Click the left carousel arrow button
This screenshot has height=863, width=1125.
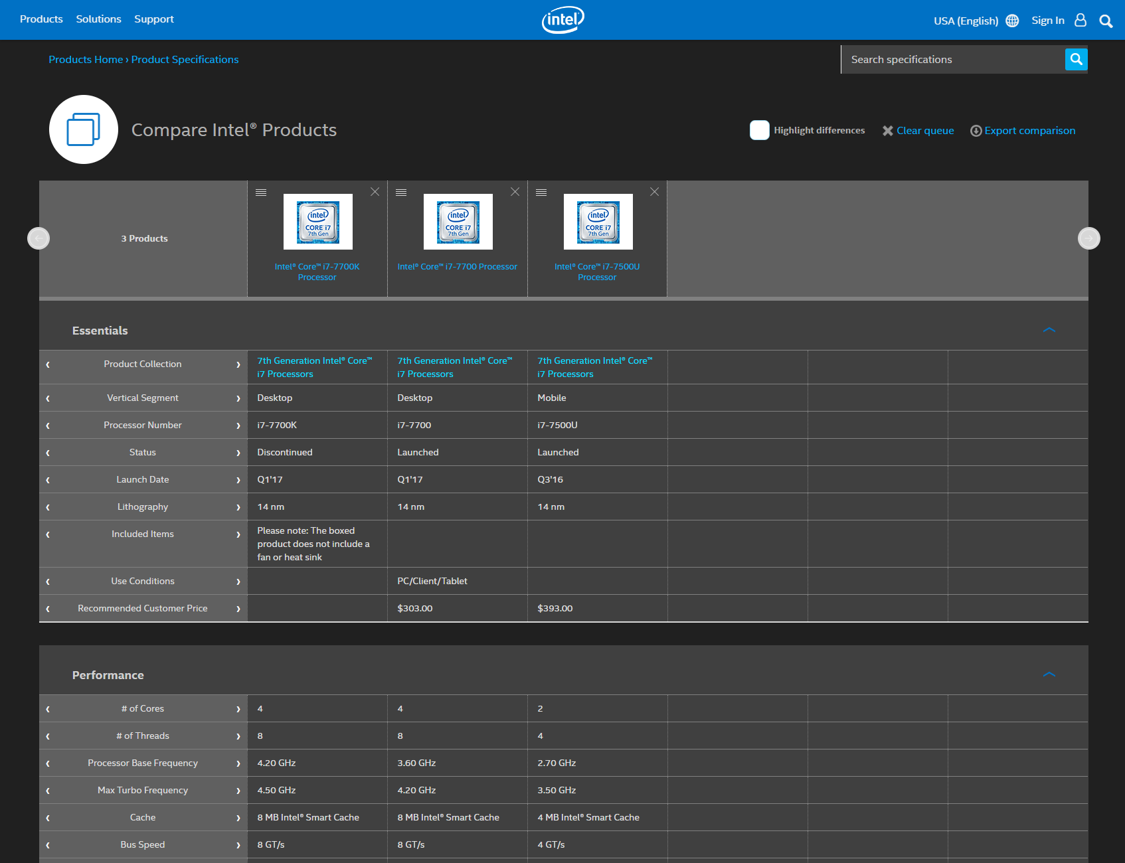click(x=39, y=238)
